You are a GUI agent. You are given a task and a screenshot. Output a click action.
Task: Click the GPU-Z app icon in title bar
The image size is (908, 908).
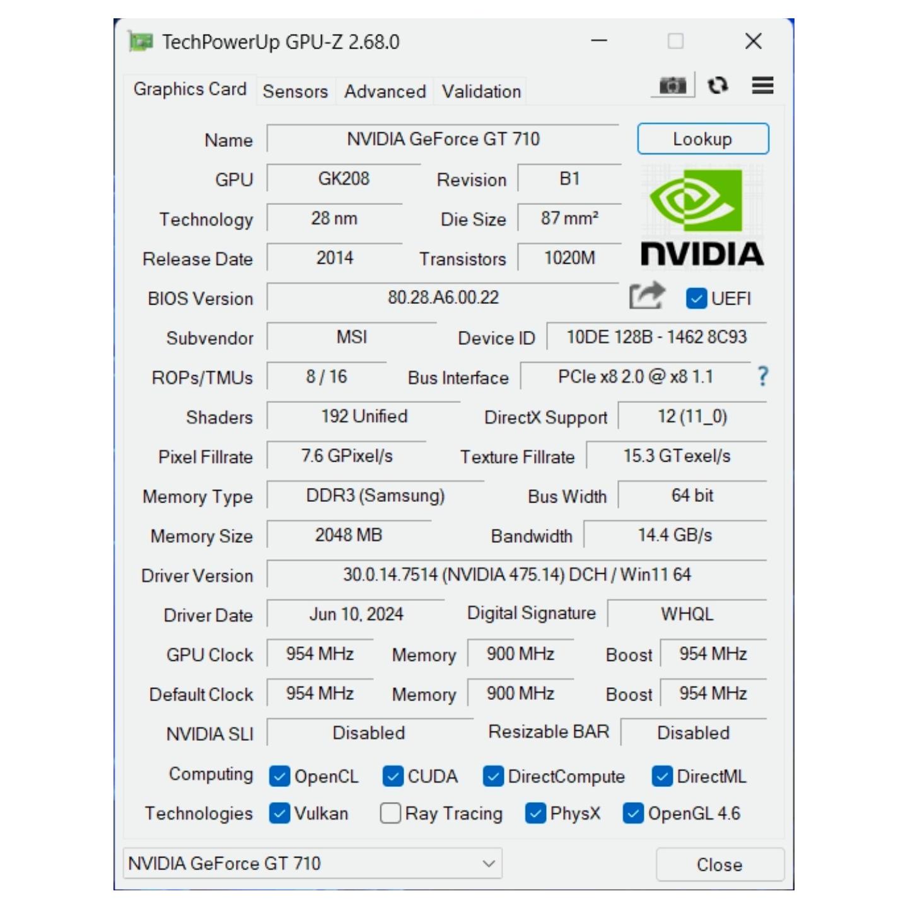141,42
